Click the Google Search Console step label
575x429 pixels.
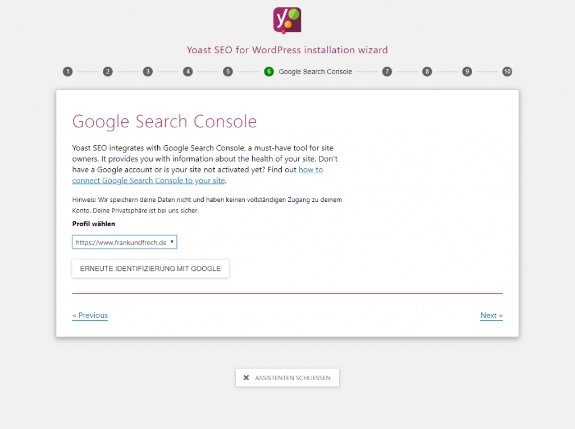(315, 72)
